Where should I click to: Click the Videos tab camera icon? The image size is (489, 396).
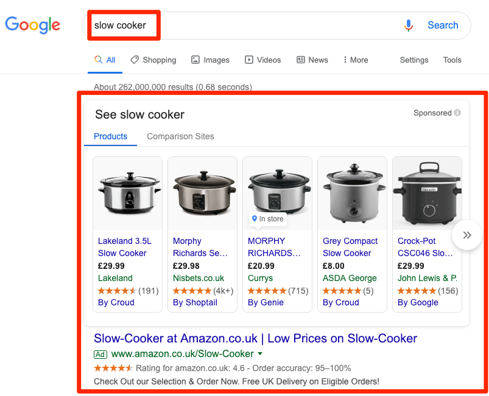[249, 60]
